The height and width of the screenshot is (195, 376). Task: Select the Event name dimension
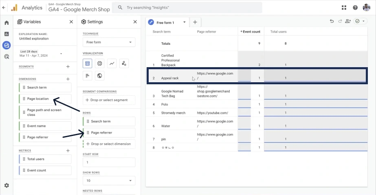pyautogui.click(x=45, y=126)
